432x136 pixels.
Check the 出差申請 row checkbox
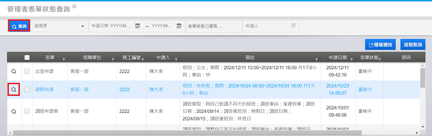27,71
